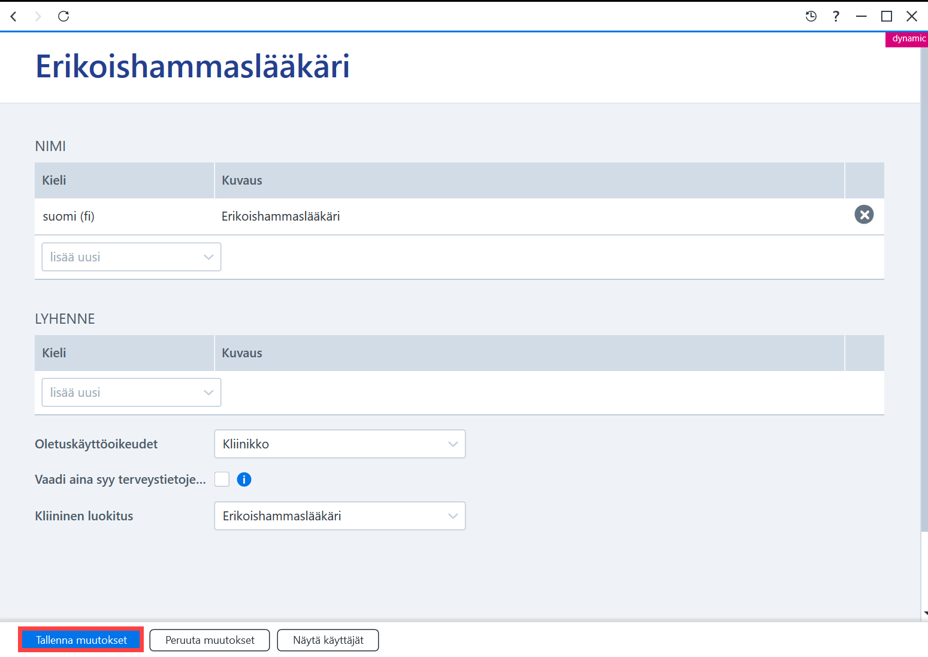Open the NIMI lisää uusi language dropdown
Screen dimensions: 928x657
coord(131,257)
